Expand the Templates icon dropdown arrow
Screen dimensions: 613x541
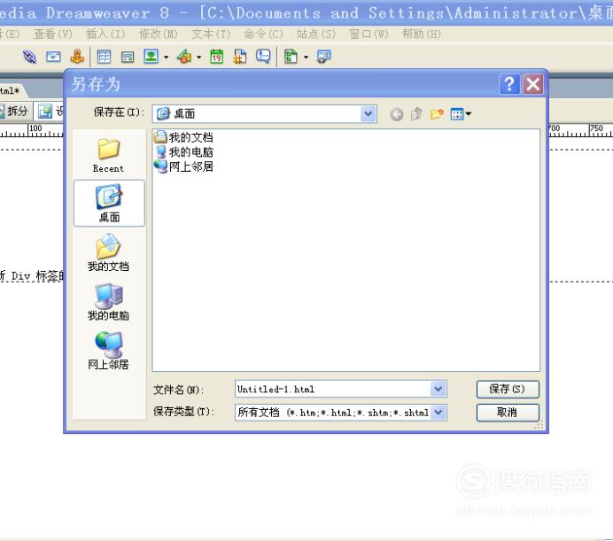pyautogui.click(x=306, y=57)
